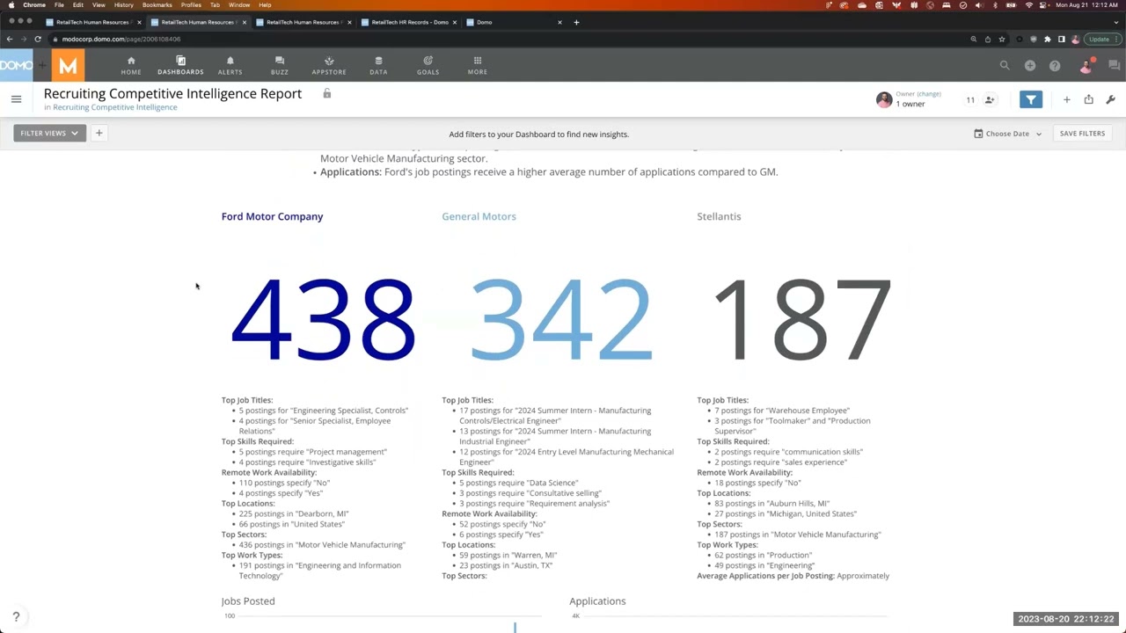Click the calendar icon by Choose Date

tap(978, 134)
